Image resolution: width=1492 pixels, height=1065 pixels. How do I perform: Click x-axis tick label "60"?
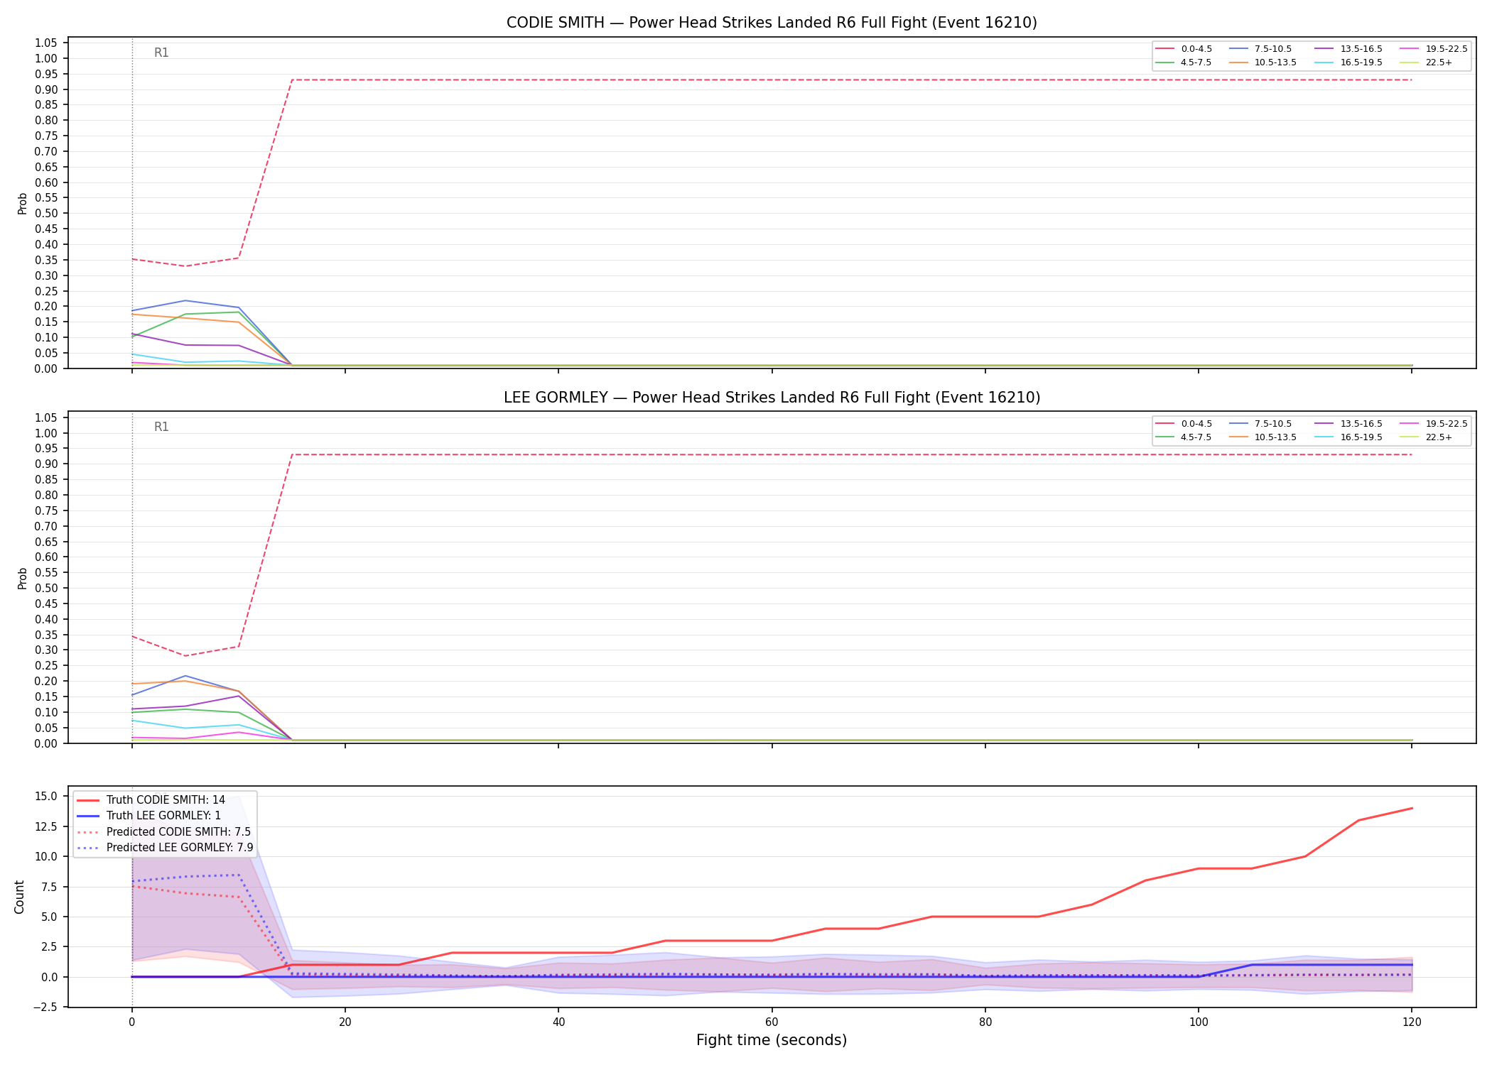point(772,1022)
